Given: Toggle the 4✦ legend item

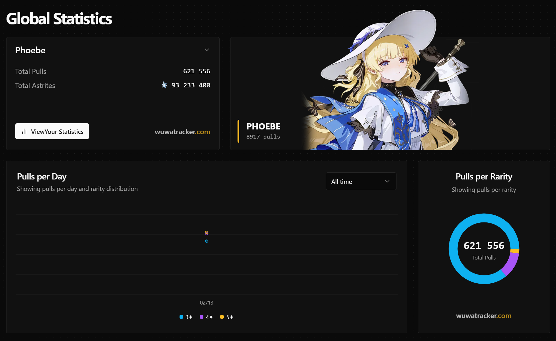Looking at the screenshot, I should [x=206, y=317].
